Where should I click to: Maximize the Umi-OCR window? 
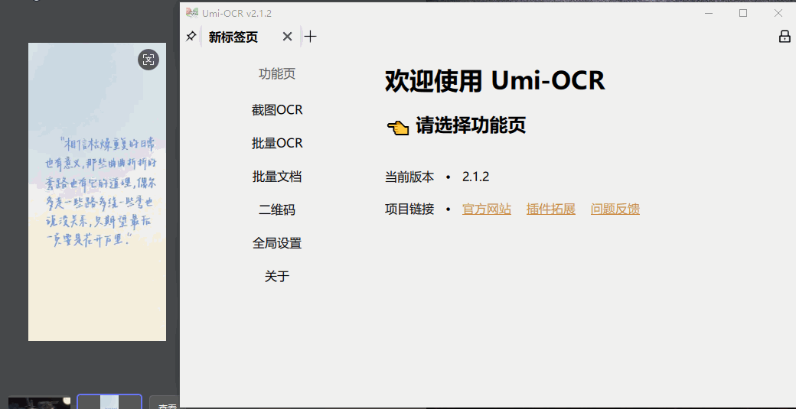(743, 13)
